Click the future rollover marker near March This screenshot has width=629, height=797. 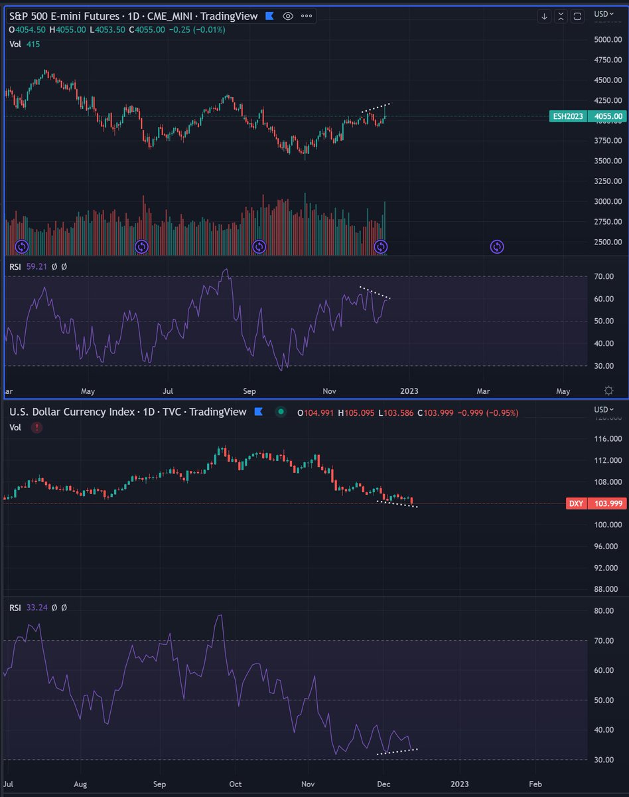coord(497,247)
